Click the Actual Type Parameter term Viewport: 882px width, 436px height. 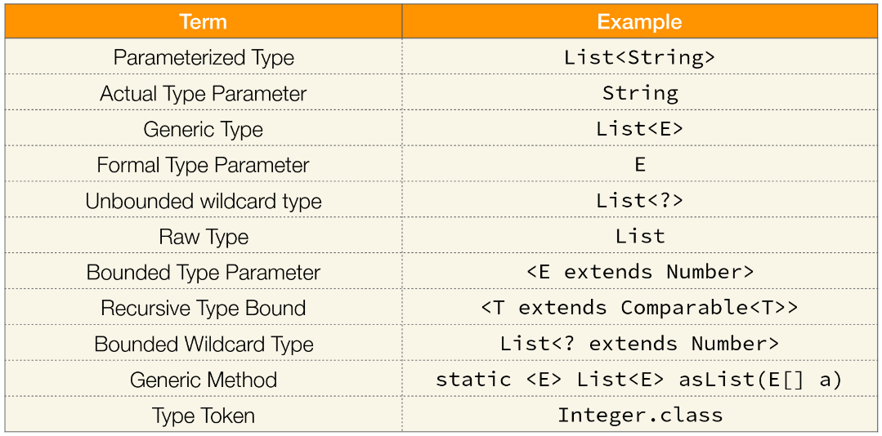pyautogui.click(x=204, y=93)
